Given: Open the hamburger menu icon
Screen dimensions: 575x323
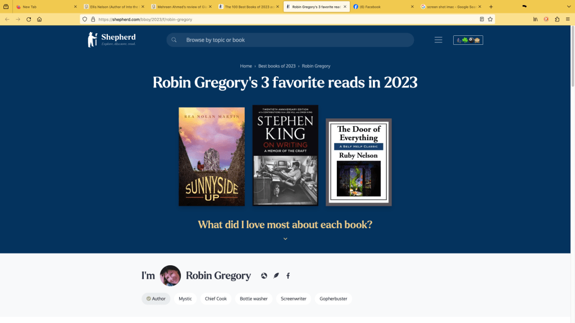Looking at the screenshot, I should (x=438, y=40).
